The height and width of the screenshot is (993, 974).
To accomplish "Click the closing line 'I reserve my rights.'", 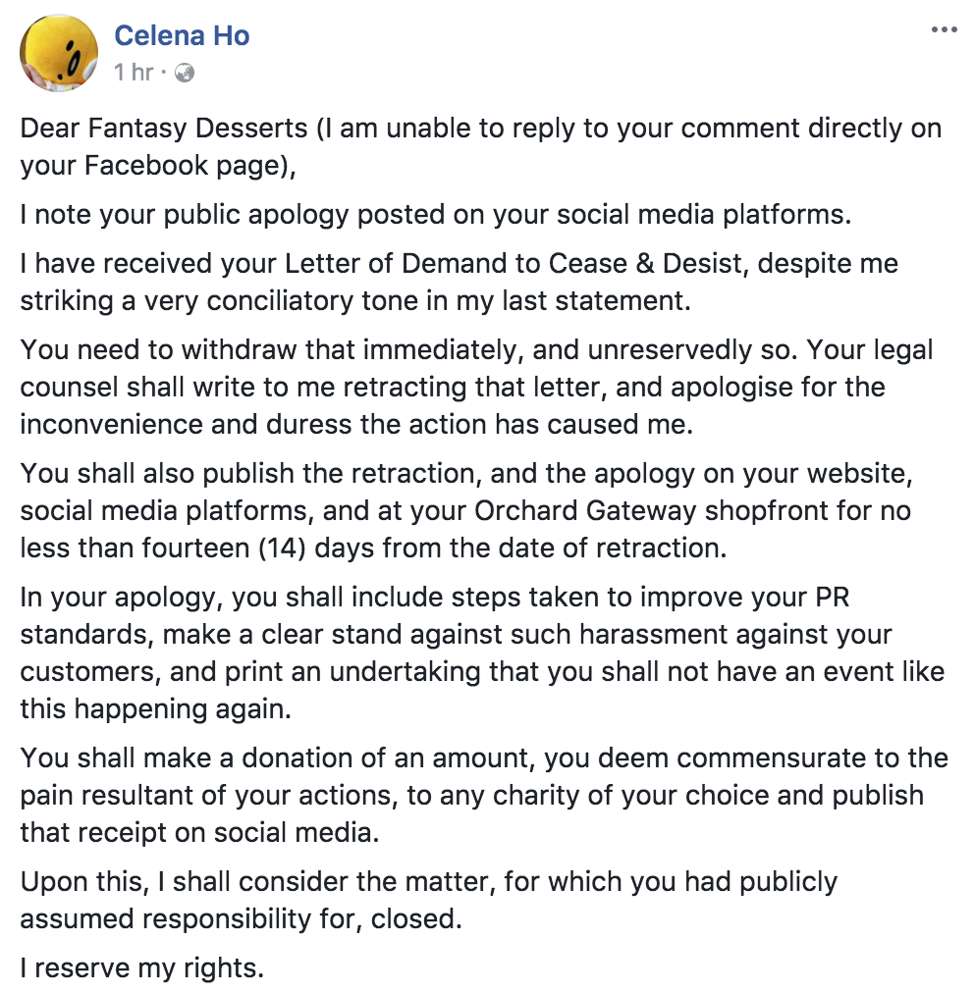I will pyautogui.click(x=142, y=968).
